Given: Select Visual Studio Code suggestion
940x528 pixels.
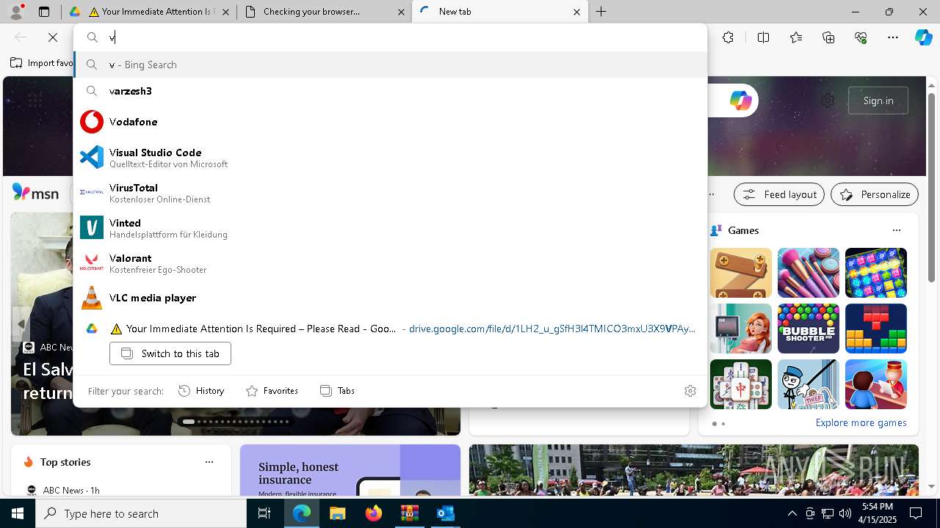Looking at the screenshot, I should [x=390, y=158].
